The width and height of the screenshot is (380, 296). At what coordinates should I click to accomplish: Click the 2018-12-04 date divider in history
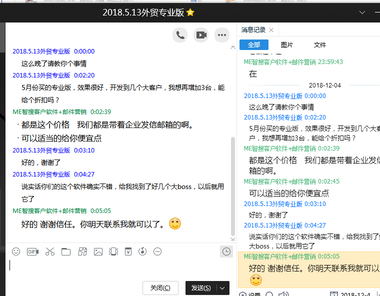(324, 85)
